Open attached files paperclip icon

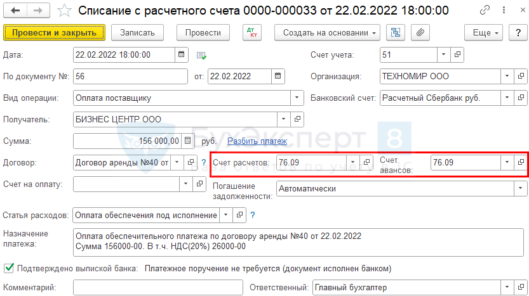420,32
